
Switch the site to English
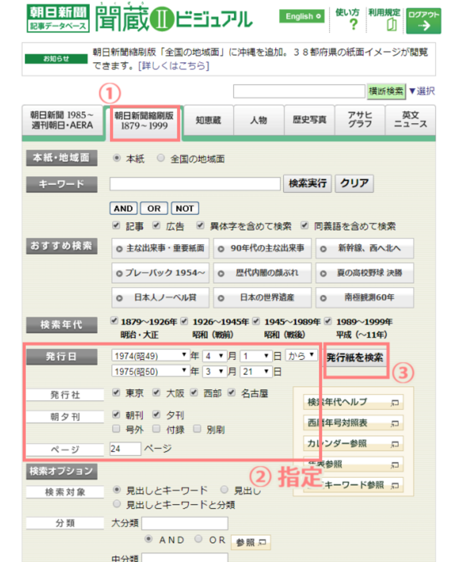pyautogui.click(x=302, y=16)
